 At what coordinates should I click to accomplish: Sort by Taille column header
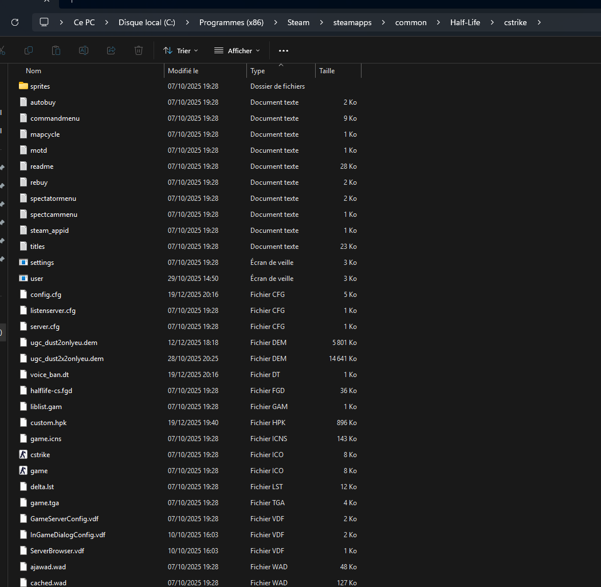(x=327, y=71)
